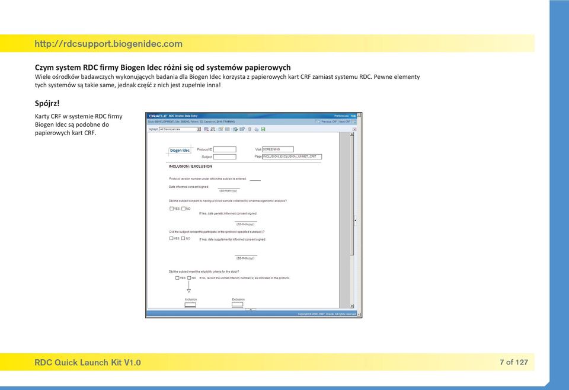Click the biogen idec logo on the form
Screen dimensions: 569x390
coord(180,150)
